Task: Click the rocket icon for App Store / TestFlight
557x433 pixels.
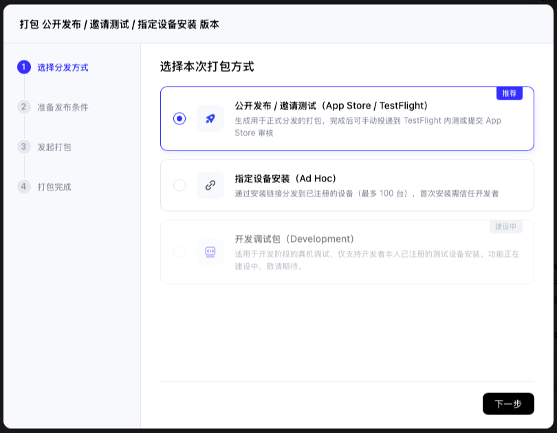Action: tap(210, 118)
